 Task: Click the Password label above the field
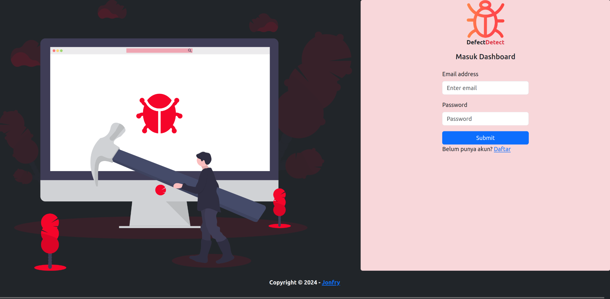(x=455, y=105)
